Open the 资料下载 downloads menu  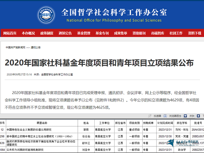point(194,33)
